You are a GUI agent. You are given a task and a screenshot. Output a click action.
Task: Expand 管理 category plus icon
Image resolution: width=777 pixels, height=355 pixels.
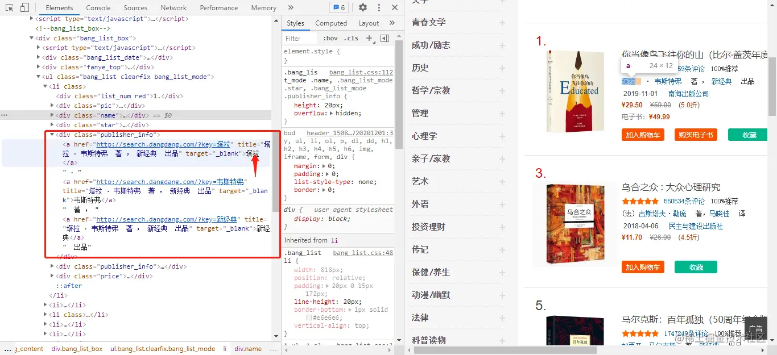(x=502, y=114)
